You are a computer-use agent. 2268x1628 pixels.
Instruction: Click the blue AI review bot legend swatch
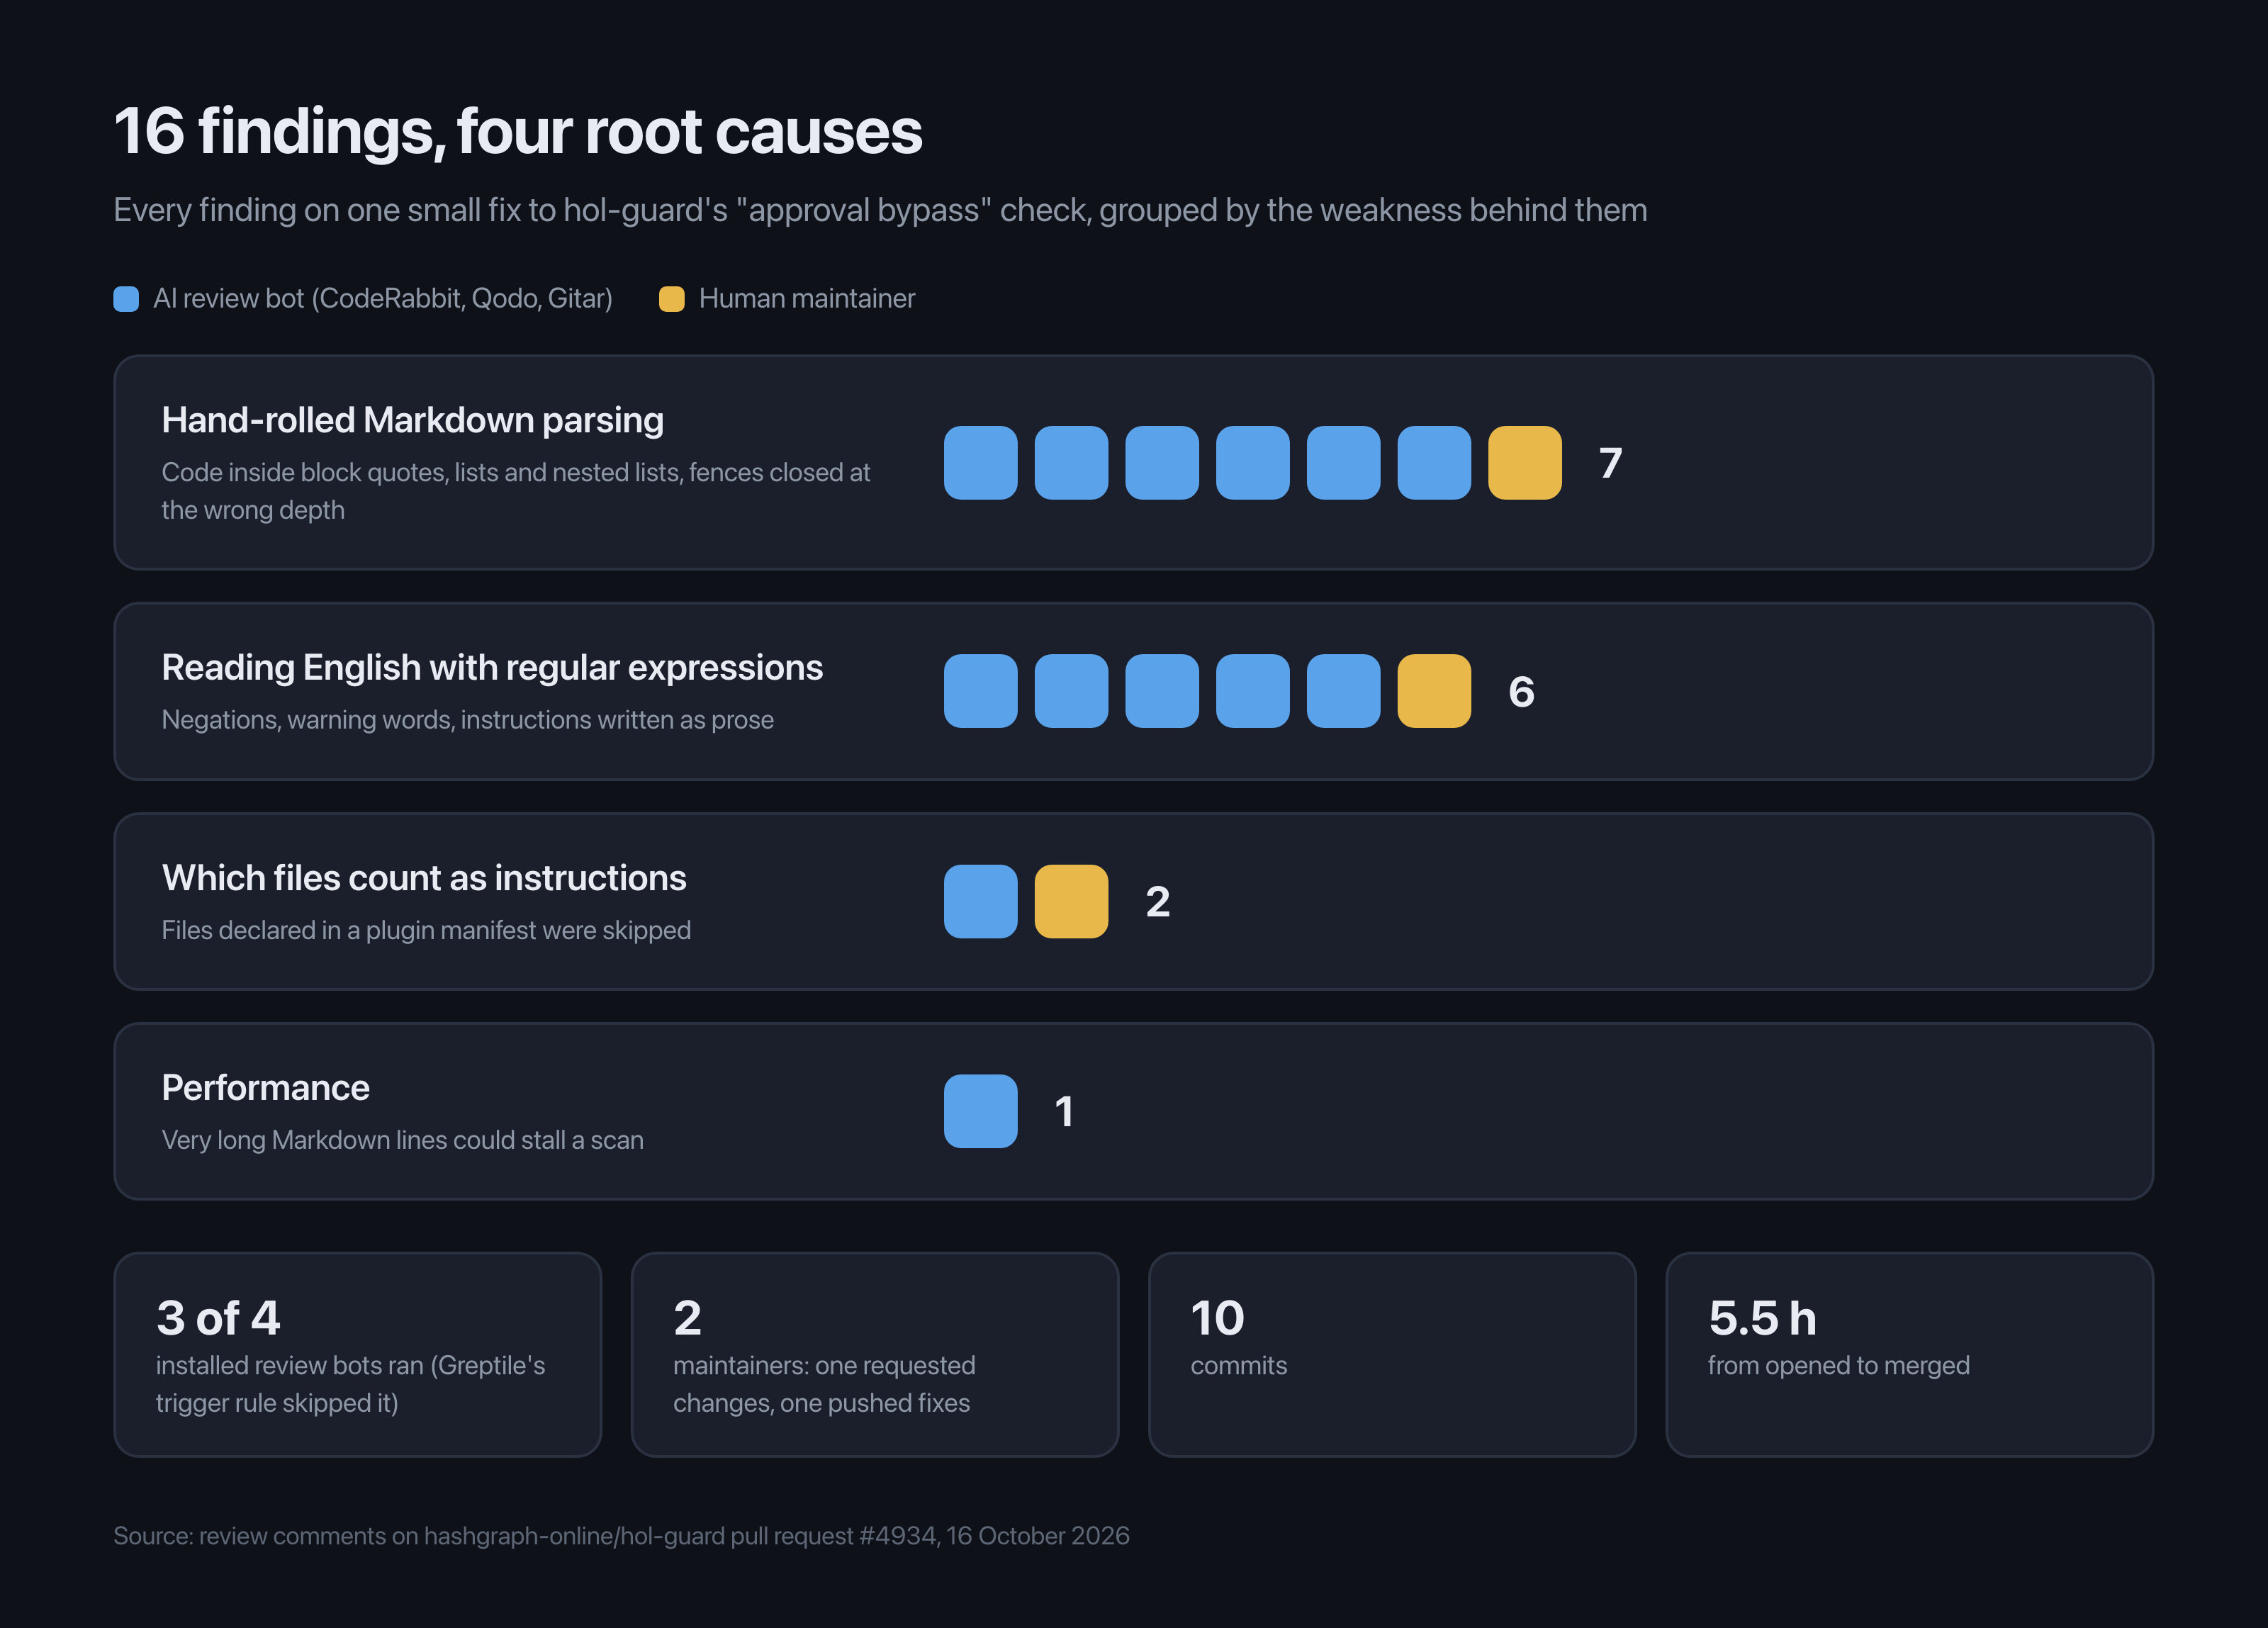126,299
